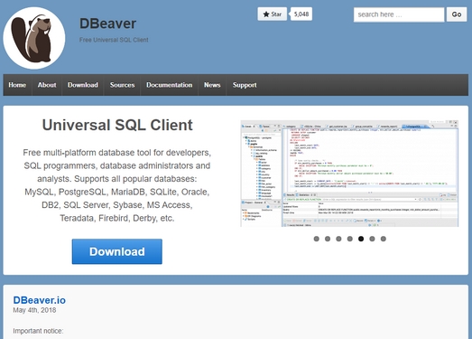Select the sixth slideshow dot

coord(372,239)
